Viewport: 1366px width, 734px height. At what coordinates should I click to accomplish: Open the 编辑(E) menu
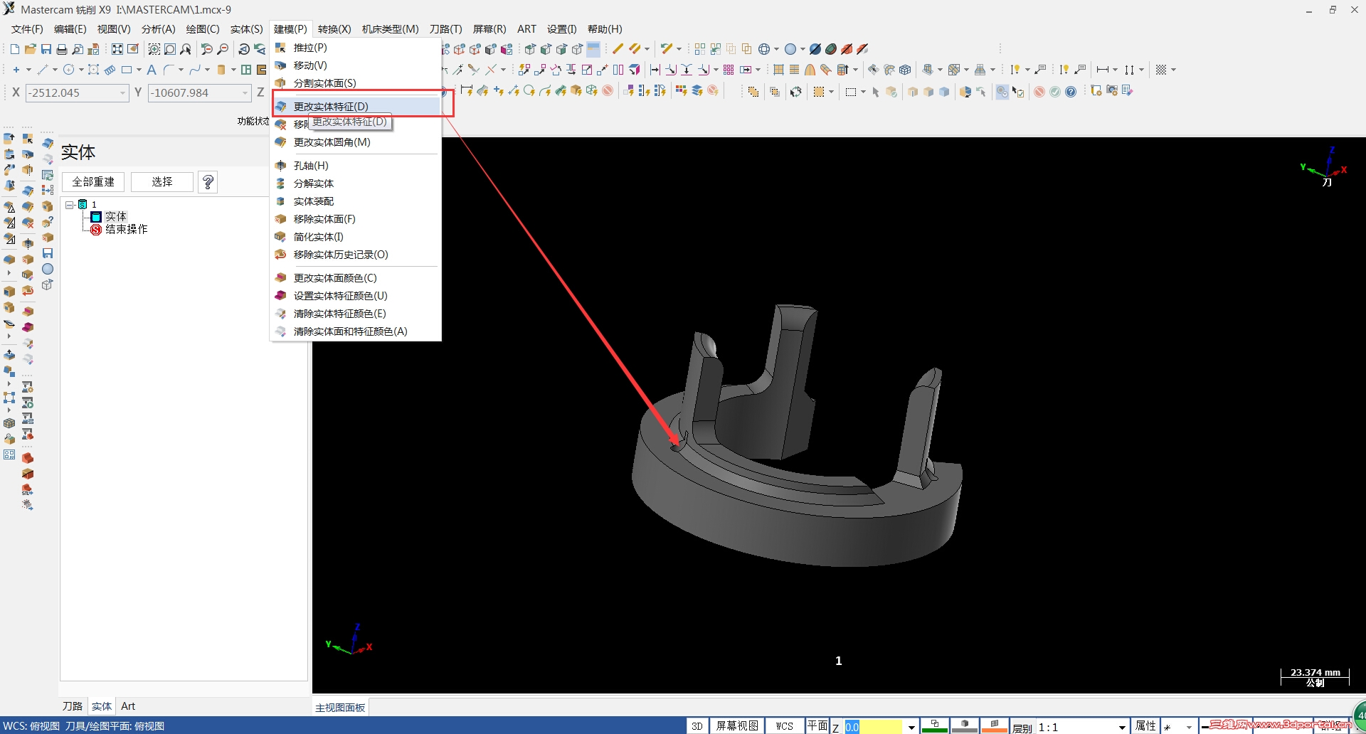point(70,29)
